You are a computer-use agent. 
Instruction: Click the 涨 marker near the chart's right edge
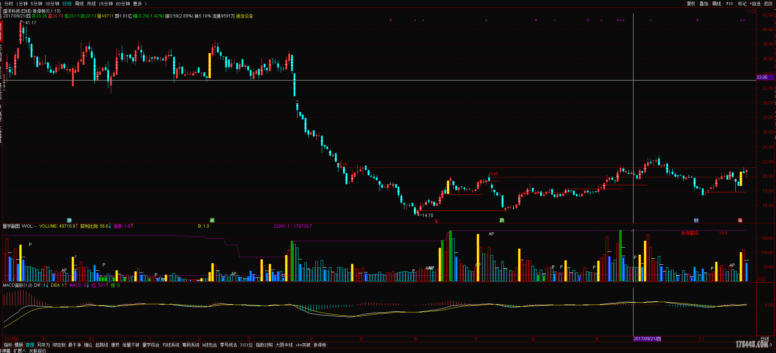pos(740,220)
